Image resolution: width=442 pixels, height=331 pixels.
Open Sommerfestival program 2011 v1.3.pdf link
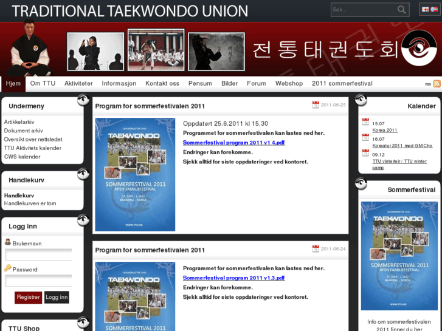point(233,278)
